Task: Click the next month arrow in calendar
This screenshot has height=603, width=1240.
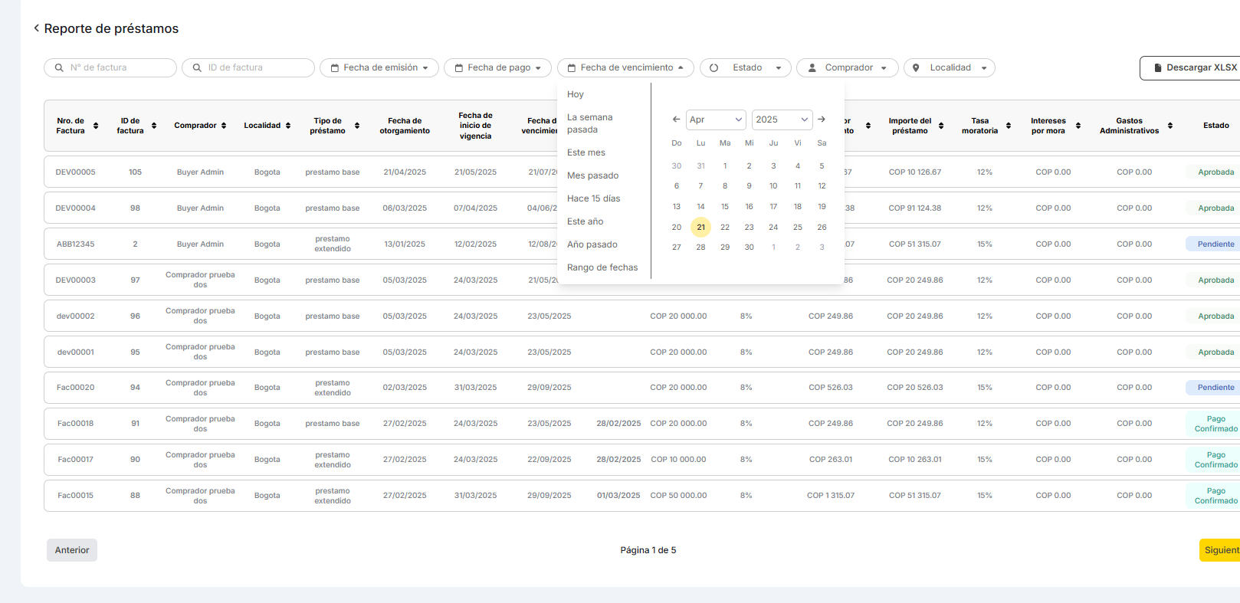Action: (822, 120)
